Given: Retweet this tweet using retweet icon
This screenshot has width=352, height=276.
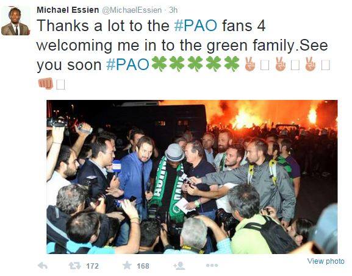Looking at the screenshot, I should (75, 266).
